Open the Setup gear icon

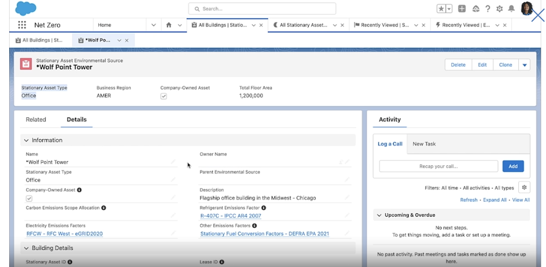coord(500,9)
